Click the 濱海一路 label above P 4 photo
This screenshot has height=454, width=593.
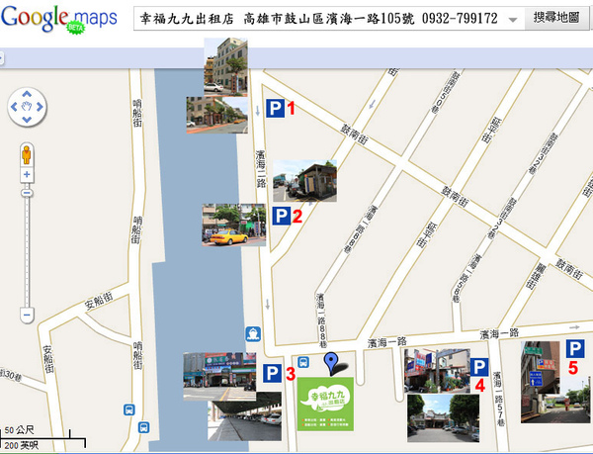click(x=386, y=342)
